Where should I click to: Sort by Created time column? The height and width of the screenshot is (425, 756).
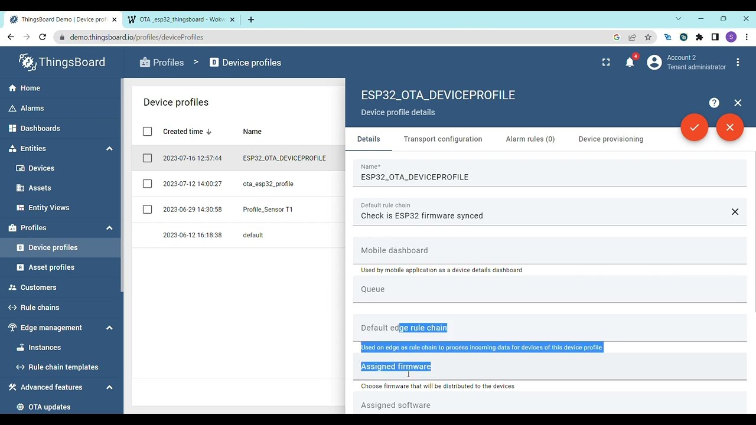coord(187,132)
